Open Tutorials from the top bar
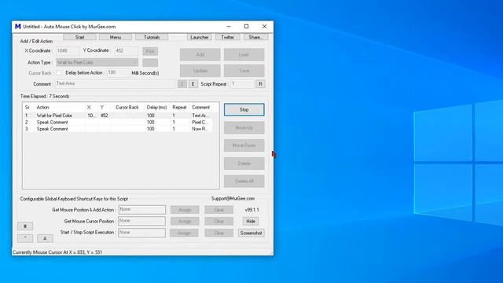Viewport: 503px width, 283px height. 152,37
